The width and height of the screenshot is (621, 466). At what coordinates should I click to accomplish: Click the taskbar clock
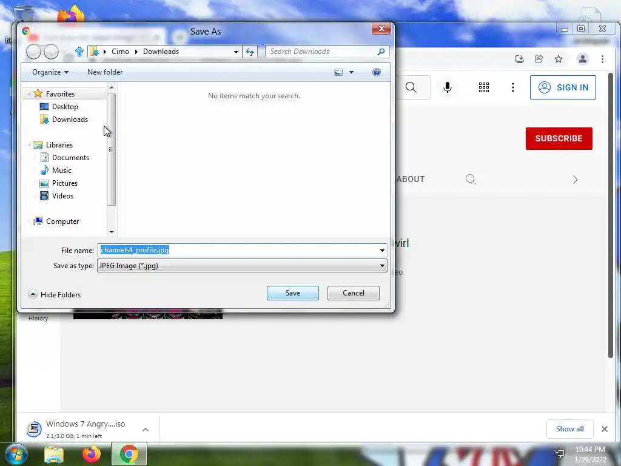pos(590,454)
